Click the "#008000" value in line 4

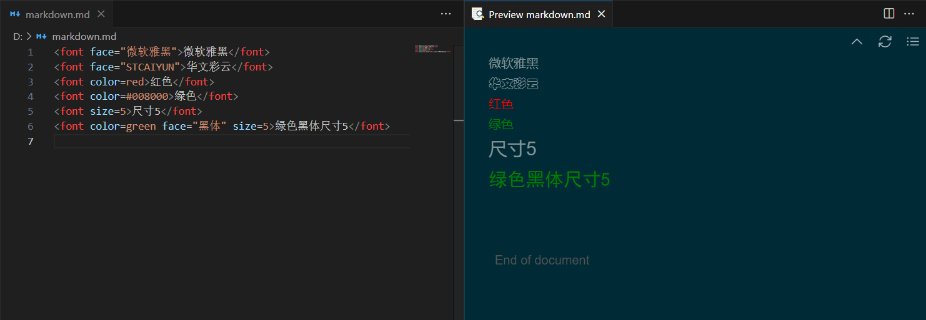(x=147, y=97)
